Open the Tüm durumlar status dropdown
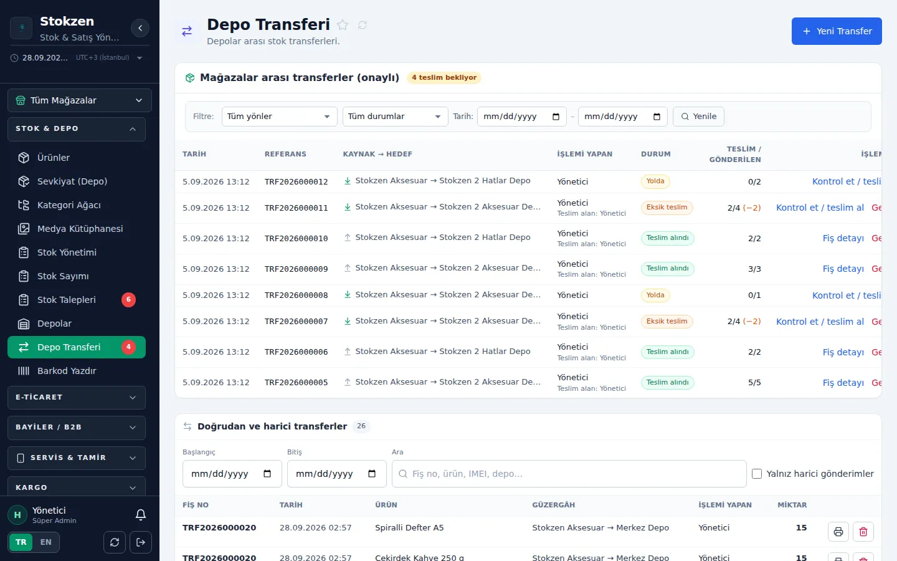Viewport: 897px width, 561px height. [x=396, y=117]
